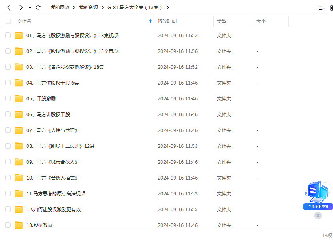Open the history dropdown arrow beside forward button
The image size is (333, 240).
coord(29,7)
